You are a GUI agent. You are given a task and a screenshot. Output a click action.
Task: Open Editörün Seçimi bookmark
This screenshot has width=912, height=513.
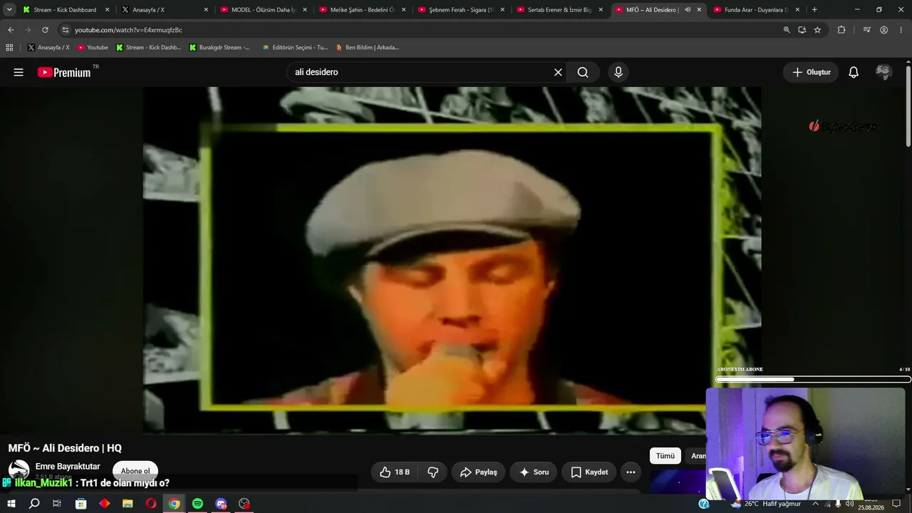(x=295, y=48)
